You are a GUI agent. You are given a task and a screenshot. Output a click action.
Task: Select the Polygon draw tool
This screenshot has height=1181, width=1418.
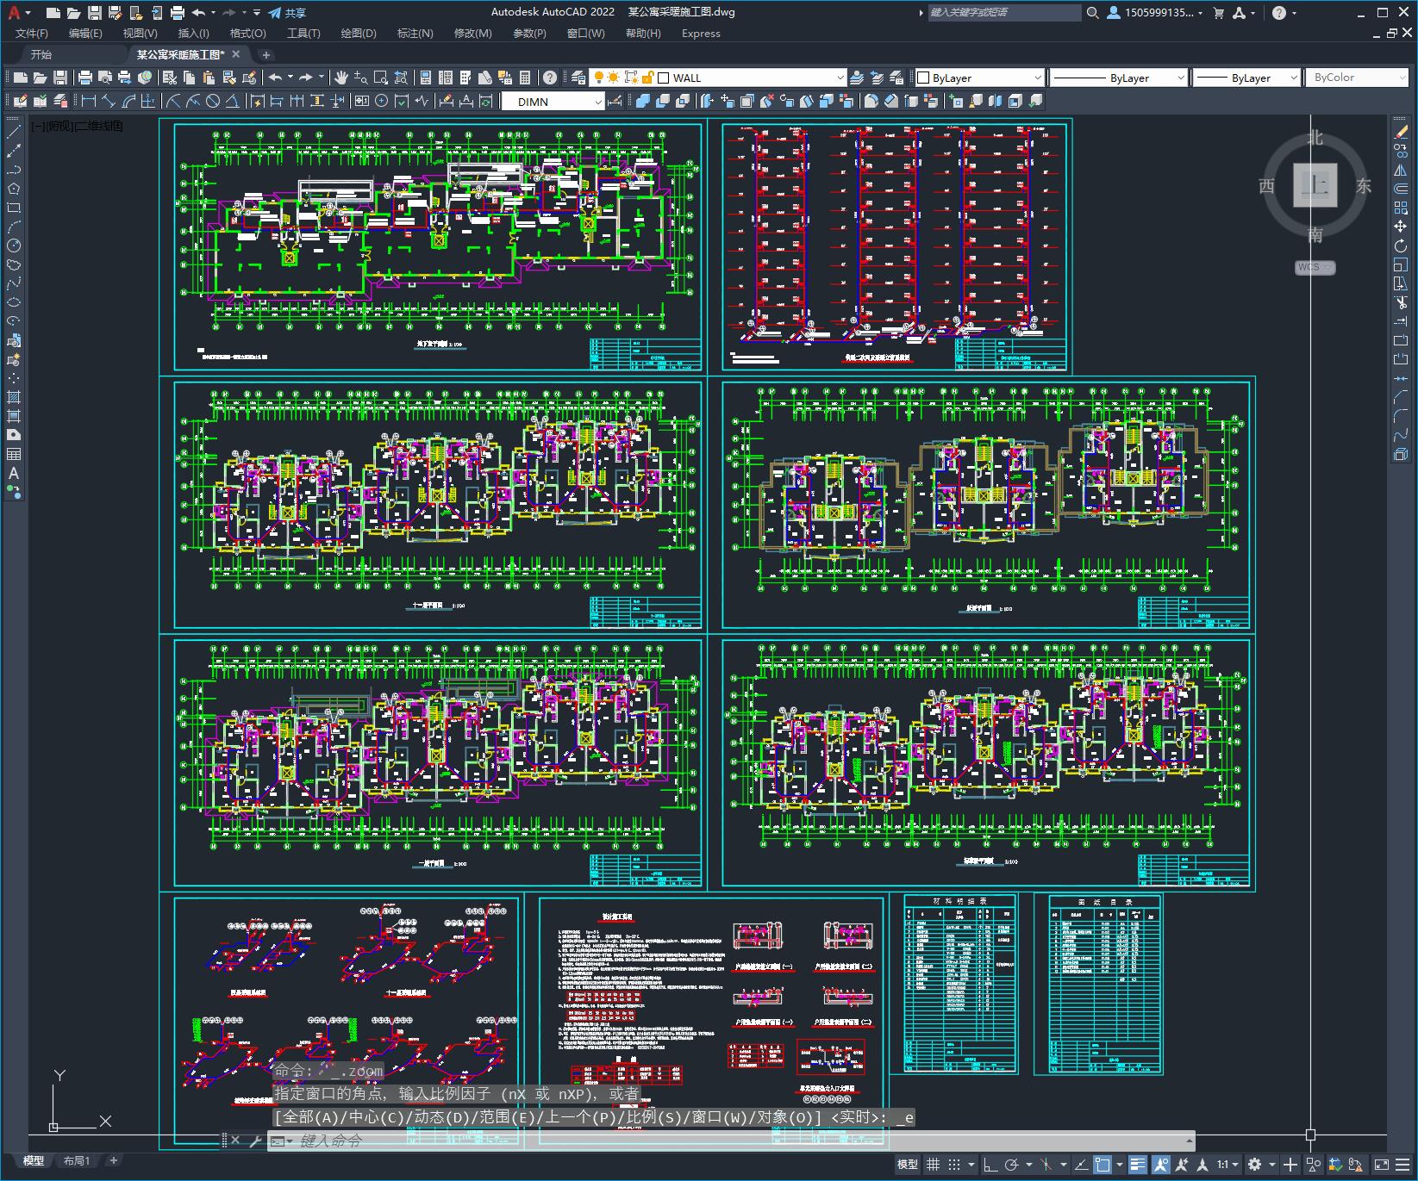coord(14,189)
